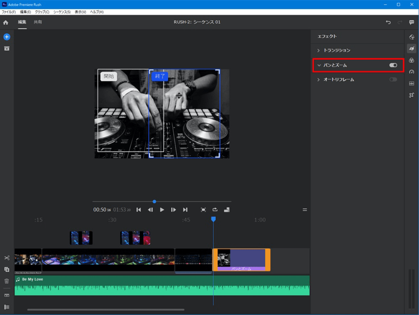The width and height of the screenshot is (419, 315).
Task: Click the trash delete clip icon
Action: [x=7, y=281]
